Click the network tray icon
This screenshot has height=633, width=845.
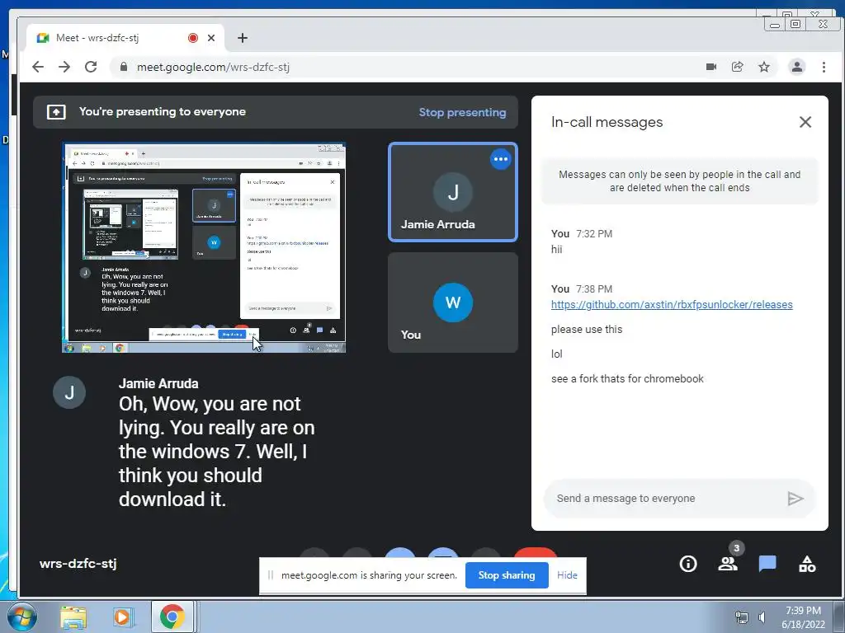pos(742,617)
